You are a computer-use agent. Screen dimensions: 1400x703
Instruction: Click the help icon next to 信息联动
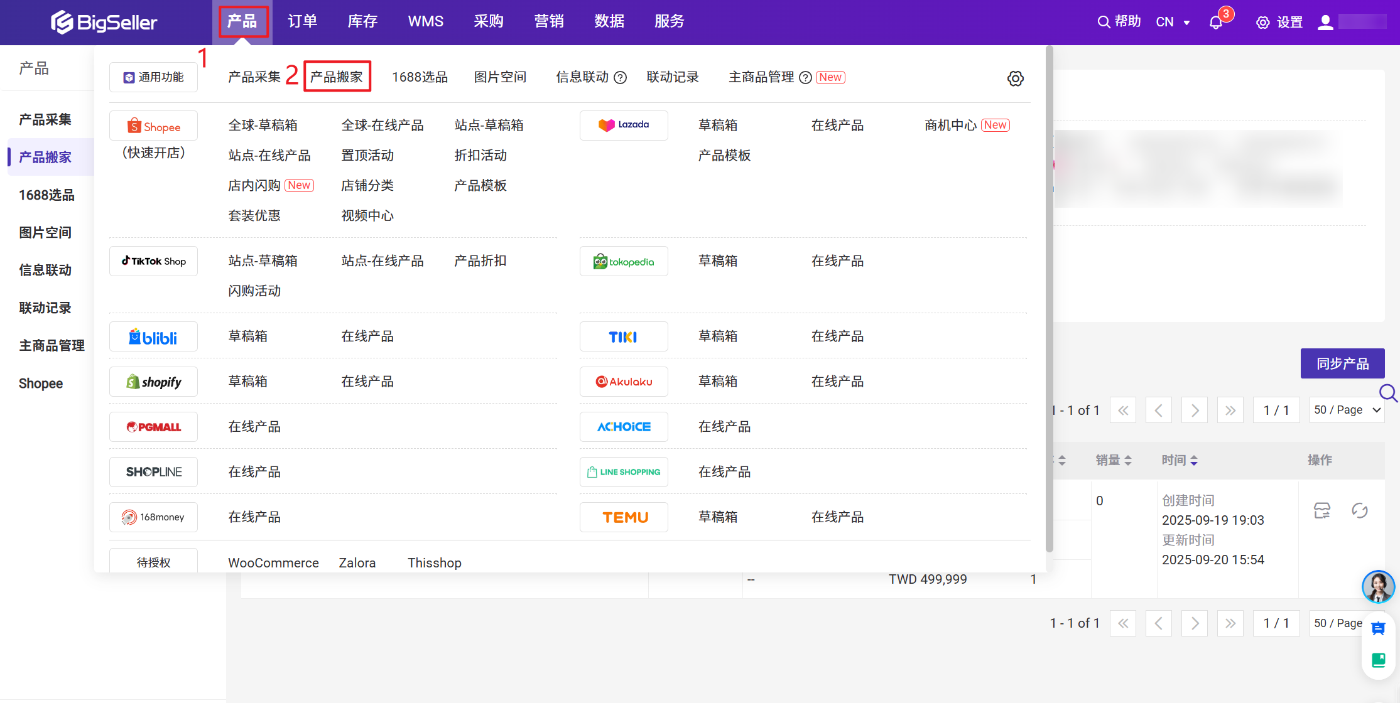pyautogui.click(x=620, y=78)
